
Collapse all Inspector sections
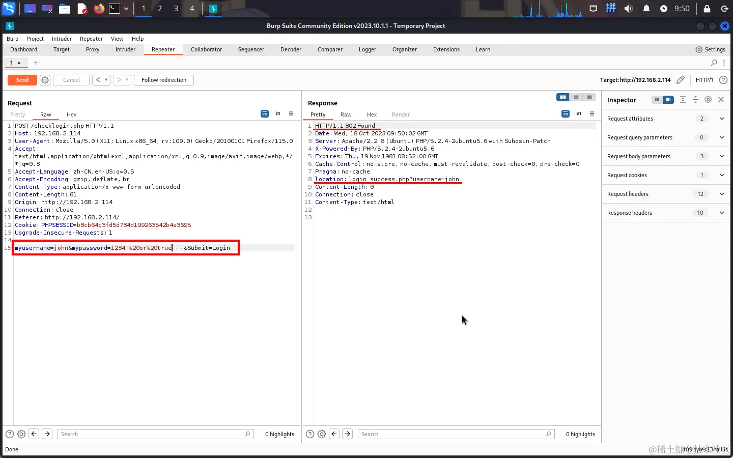pos(695,100)
